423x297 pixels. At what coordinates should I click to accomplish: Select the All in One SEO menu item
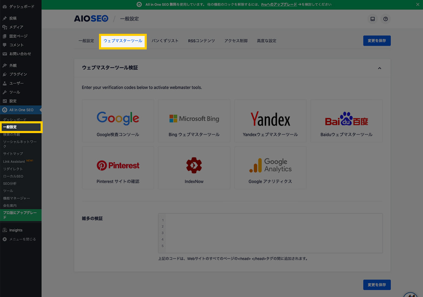pos(21,110)
